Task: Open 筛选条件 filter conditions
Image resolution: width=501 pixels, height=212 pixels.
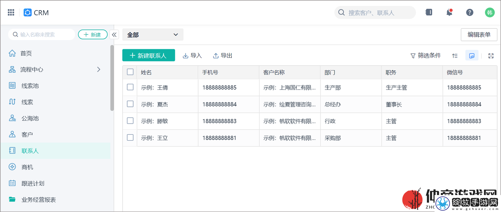Action: click(x=426, y=56)
